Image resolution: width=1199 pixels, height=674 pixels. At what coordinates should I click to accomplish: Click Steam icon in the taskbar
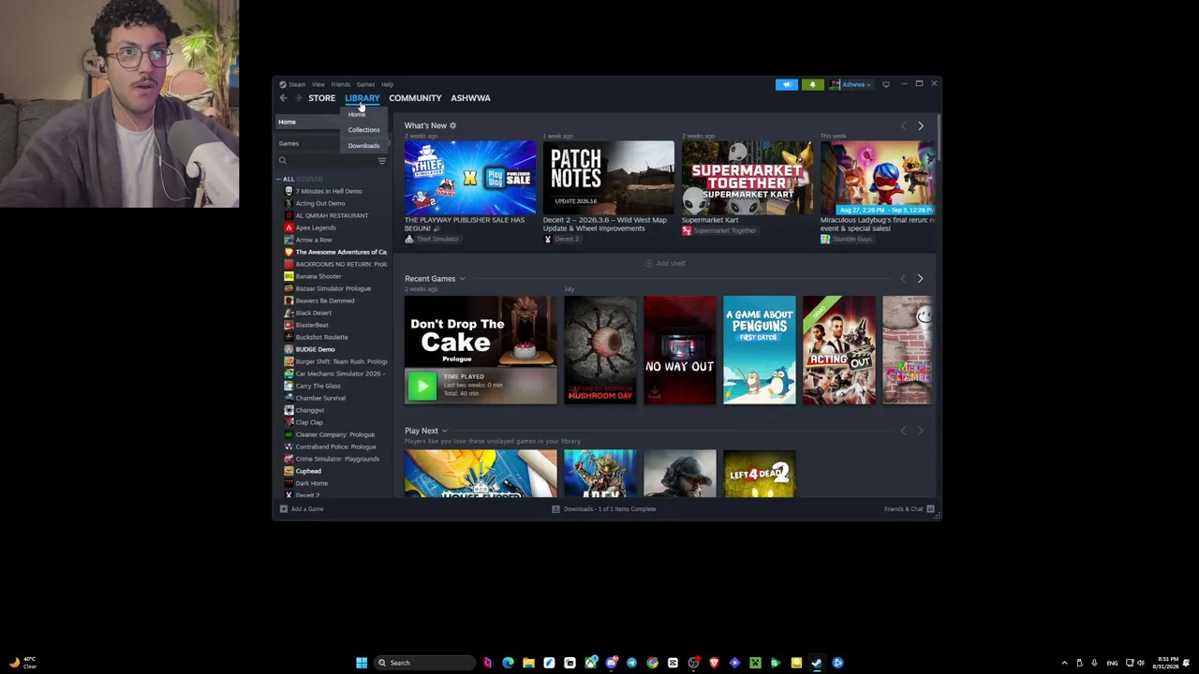tap(817, 663)
